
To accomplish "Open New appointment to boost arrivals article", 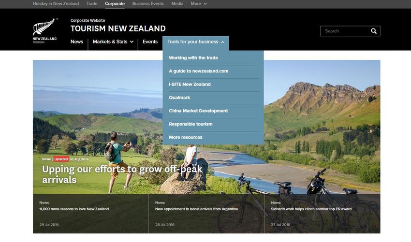I will point(196,209).
